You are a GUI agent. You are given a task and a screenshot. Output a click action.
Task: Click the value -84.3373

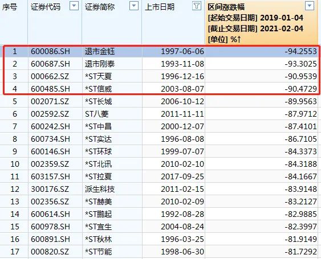300,151
